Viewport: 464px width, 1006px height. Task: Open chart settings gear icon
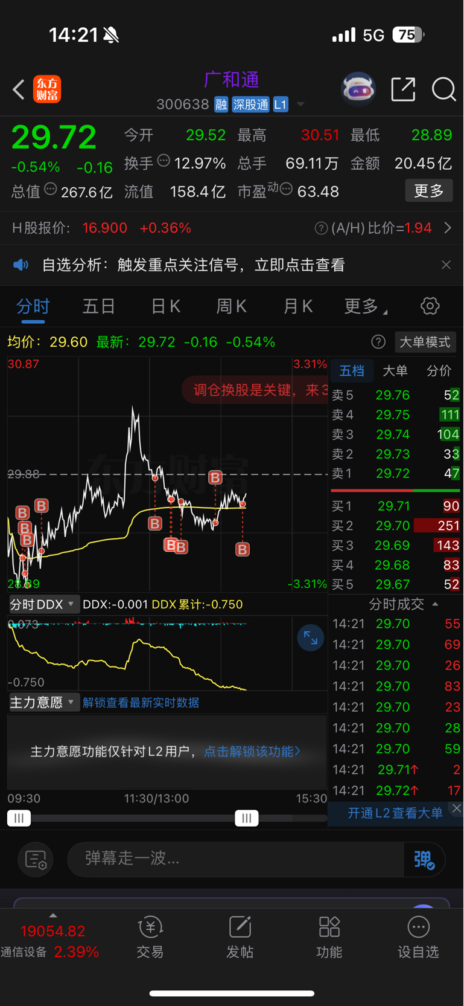[430, 306]
